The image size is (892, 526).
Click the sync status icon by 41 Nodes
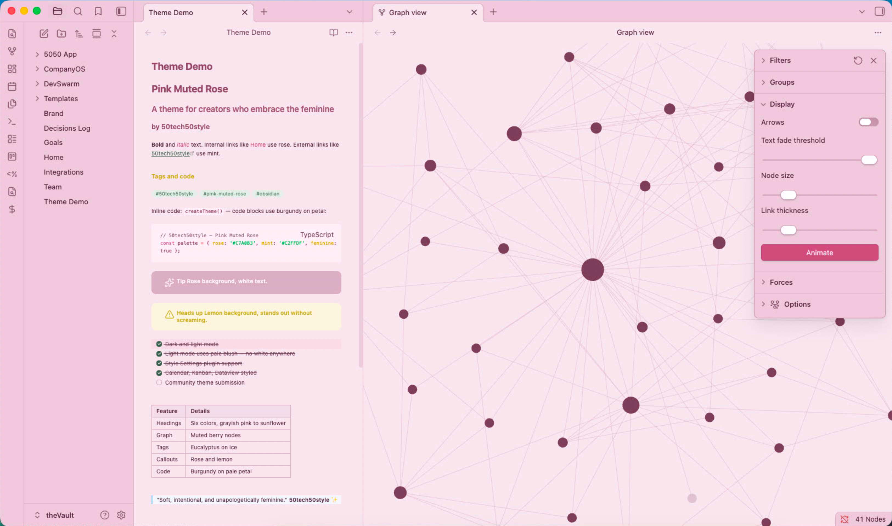(x=845, y=519)
